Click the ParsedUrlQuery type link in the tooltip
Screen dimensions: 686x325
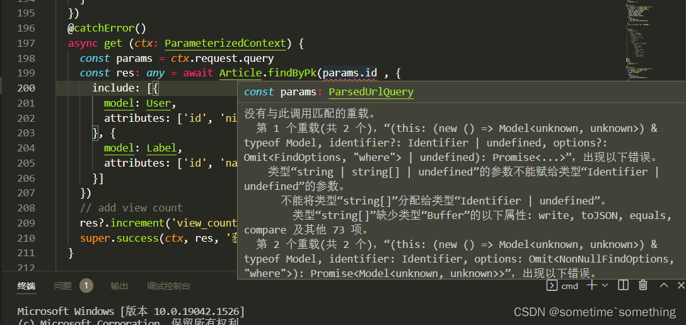point(371,92)
